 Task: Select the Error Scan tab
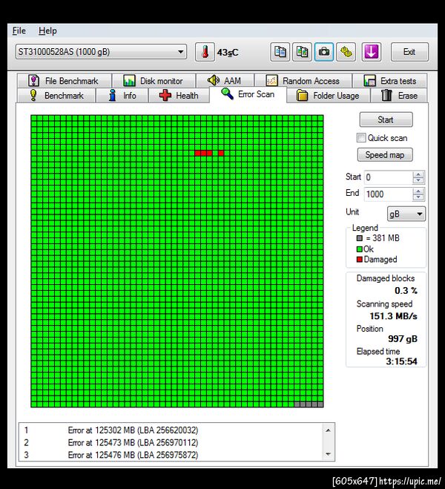[x=248, y=94]
